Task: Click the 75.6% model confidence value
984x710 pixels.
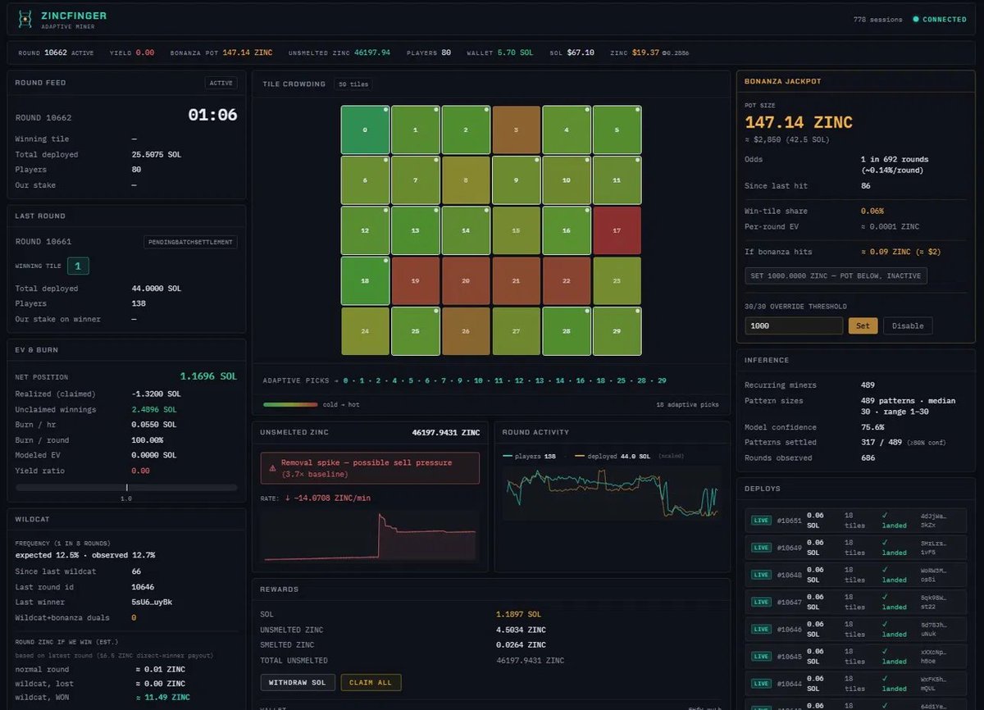Action: (873, 427)
